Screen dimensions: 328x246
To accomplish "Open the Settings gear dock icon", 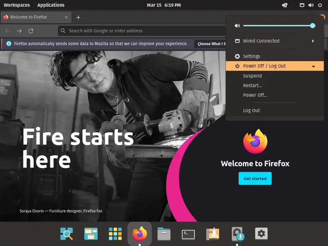I will [261, 234].
